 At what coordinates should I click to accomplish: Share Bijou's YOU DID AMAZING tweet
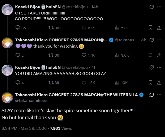159,83
